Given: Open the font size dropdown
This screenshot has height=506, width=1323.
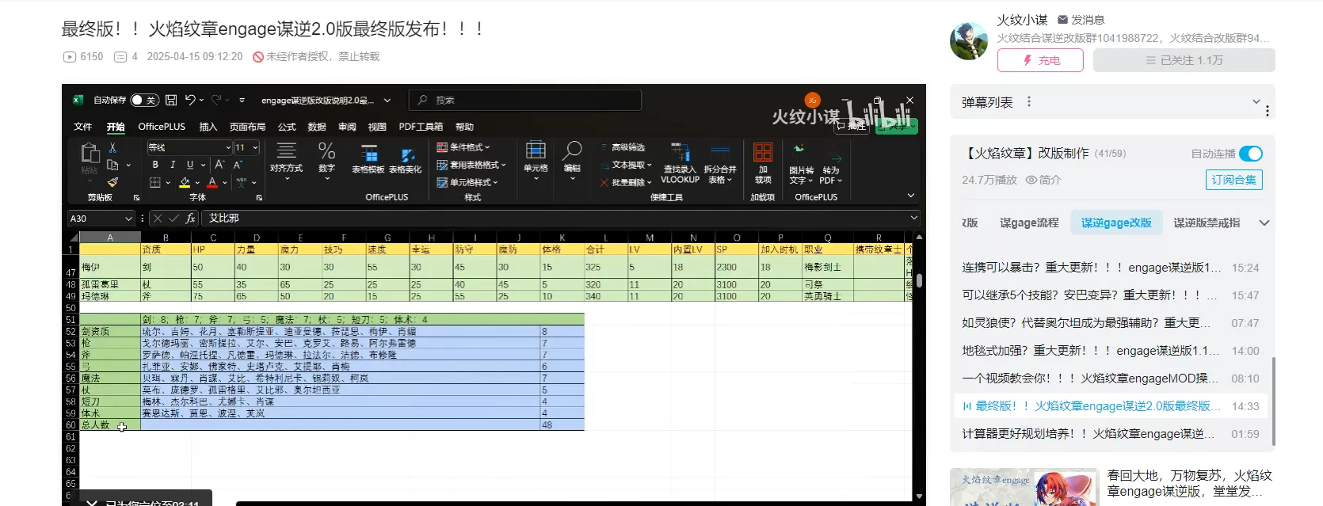Looking at the screenshot, I should click(x=255, y=147).
